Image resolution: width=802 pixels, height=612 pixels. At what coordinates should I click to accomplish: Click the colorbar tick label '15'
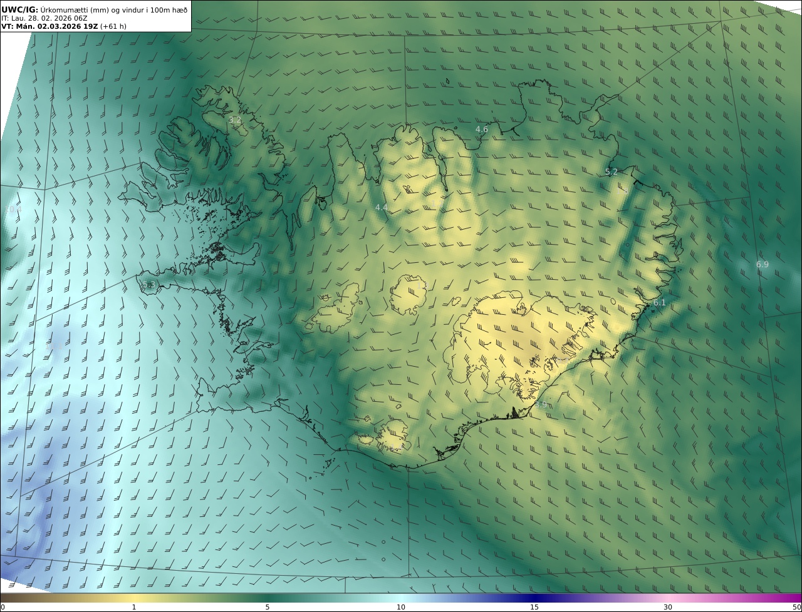pos(534,607)
